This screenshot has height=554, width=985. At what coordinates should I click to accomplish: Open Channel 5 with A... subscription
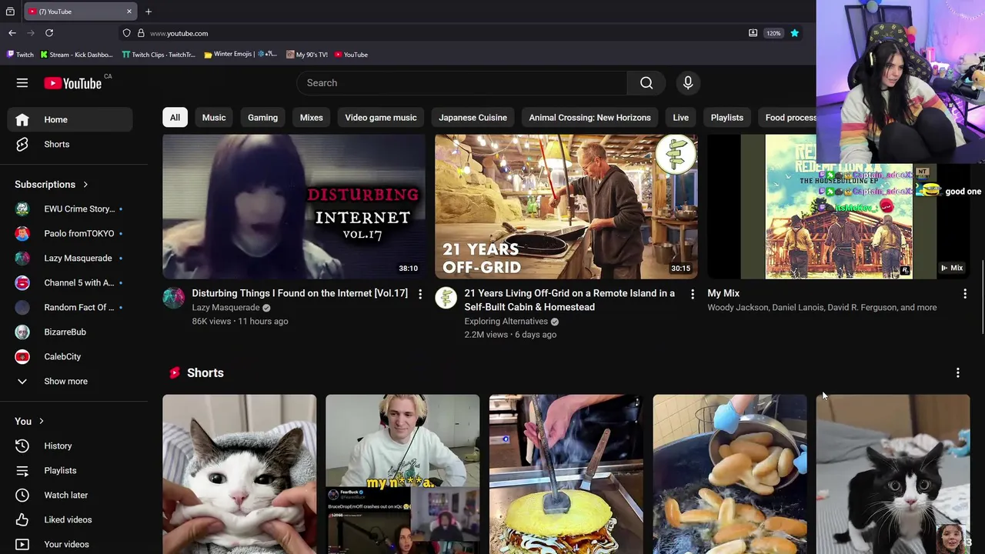point(70,282)
